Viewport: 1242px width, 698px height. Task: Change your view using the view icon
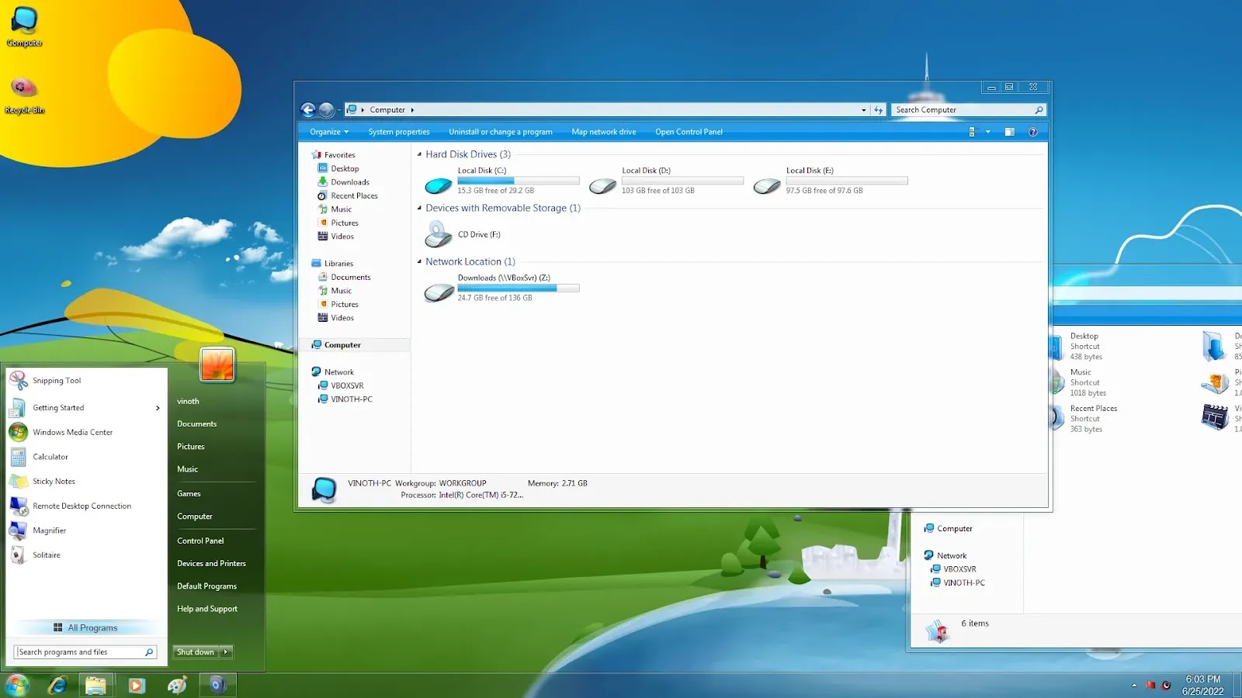pyautogui.click(x=971, y=132)
